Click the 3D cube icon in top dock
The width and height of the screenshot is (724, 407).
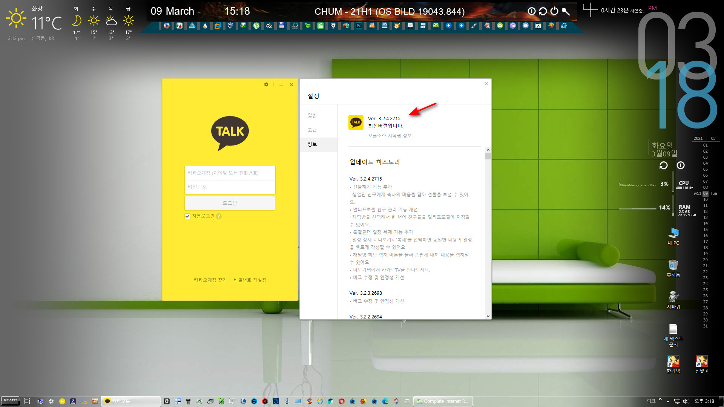point(230,26)
